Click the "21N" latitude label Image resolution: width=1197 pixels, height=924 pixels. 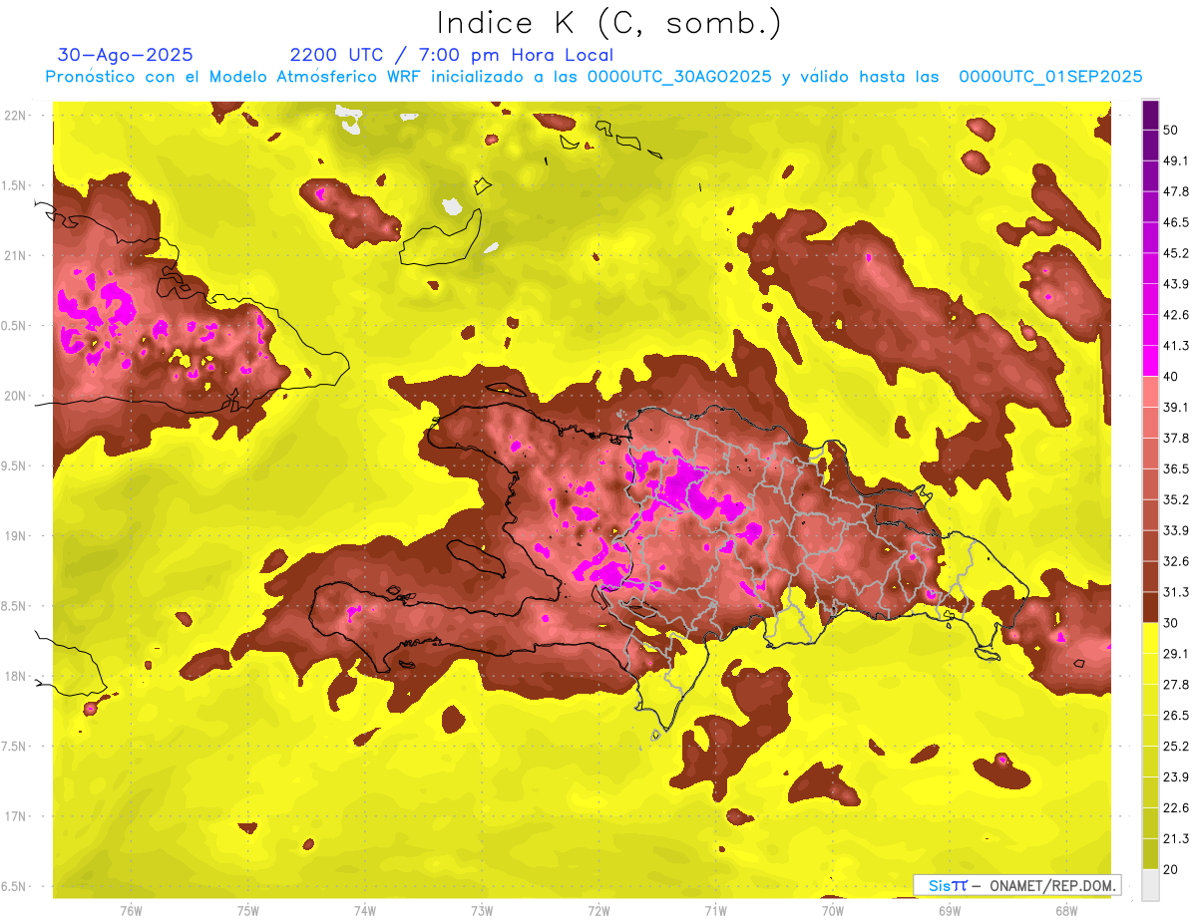[15, 255]
